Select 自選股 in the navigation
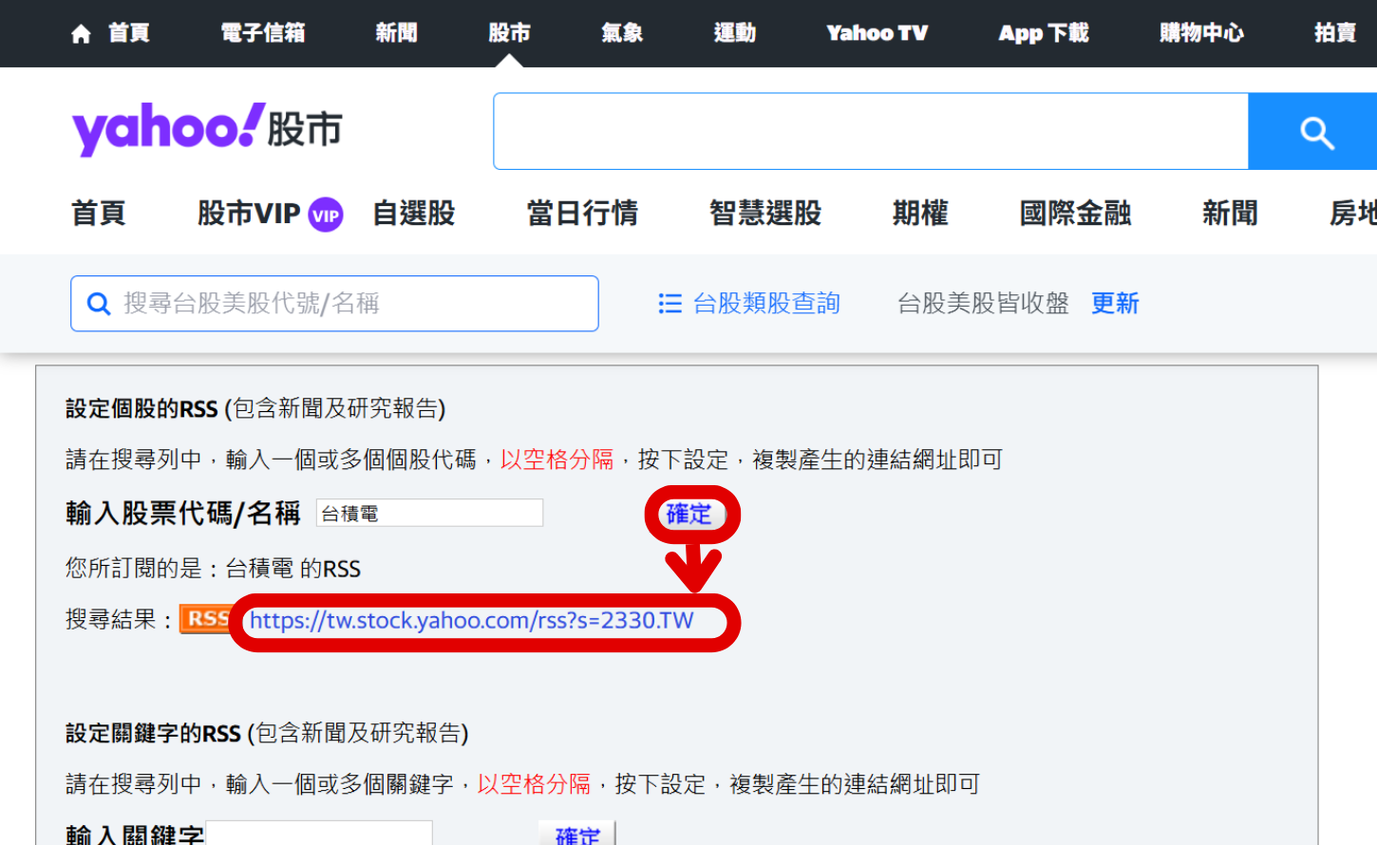The height and width of the screenshot is (845, 1377). (x=413, y=213)
